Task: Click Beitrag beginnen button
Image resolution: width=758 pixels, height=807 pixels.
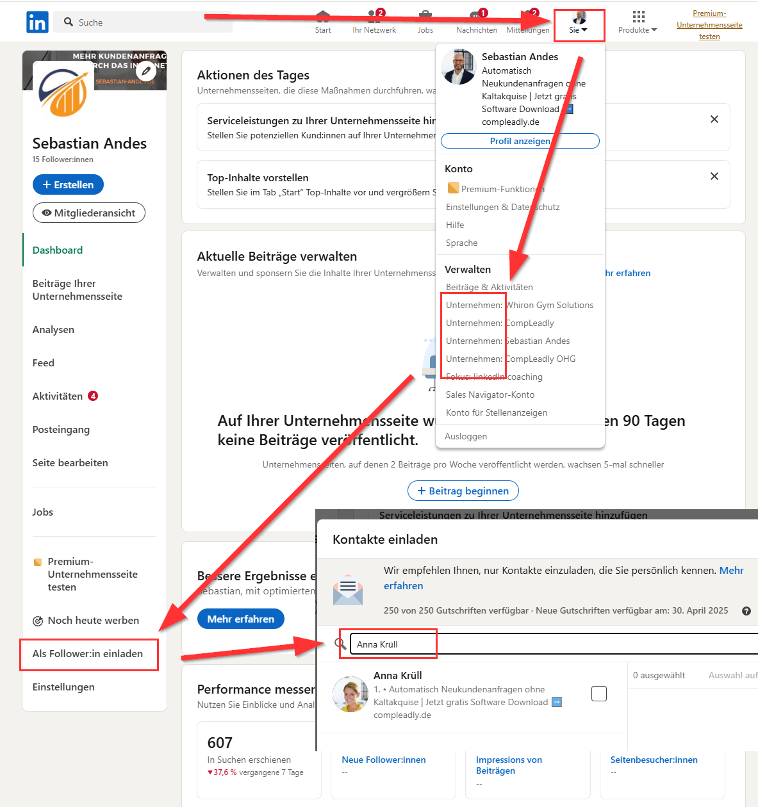Action: pyautogui.click(x=463, y=491)
